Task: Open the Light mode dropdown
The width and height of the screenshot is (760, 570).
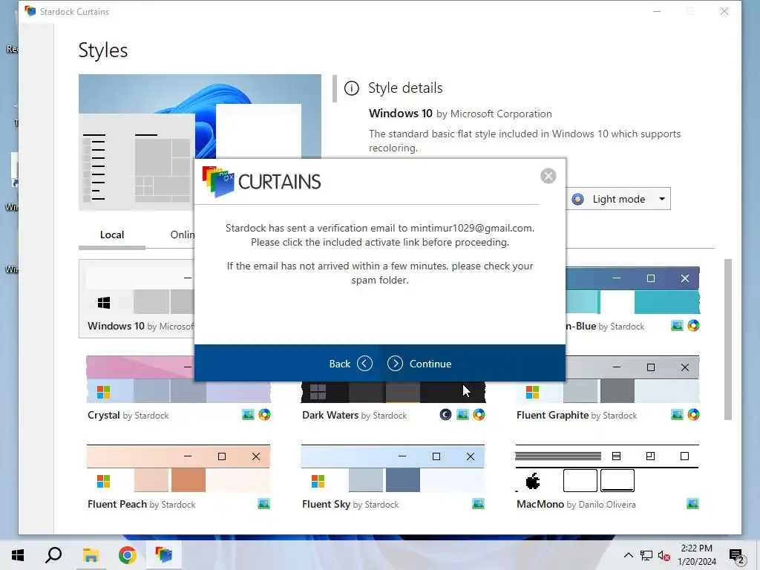Action: [x=618, y=199]
